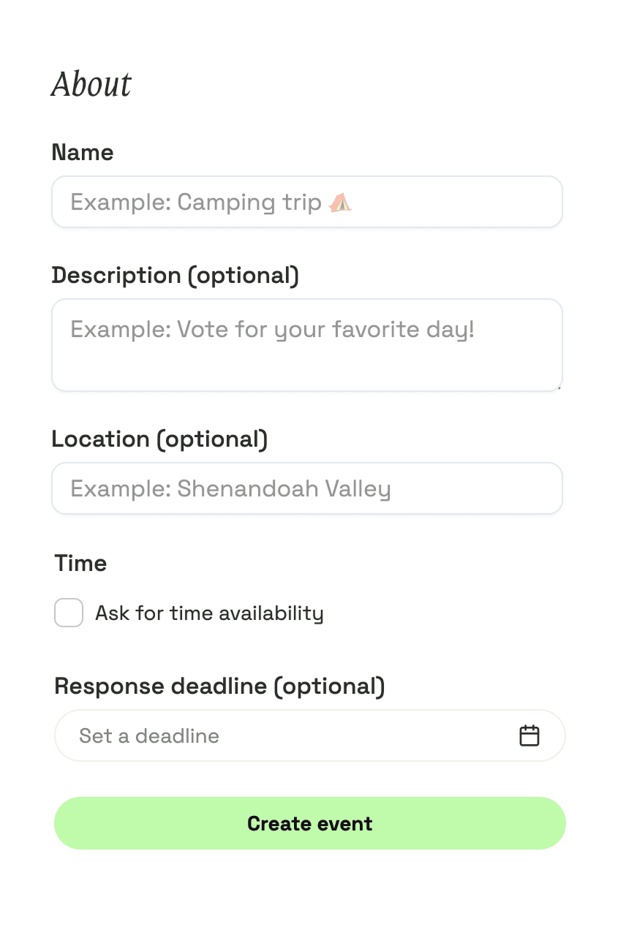626x927 pixels.
Task: Open the 'Set a deadline' date picker
Action: pyautogui.click(x=309, y=735)
